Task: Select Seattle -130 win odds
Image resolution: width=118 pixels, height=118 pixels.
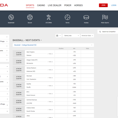Action: coord(74,84)
